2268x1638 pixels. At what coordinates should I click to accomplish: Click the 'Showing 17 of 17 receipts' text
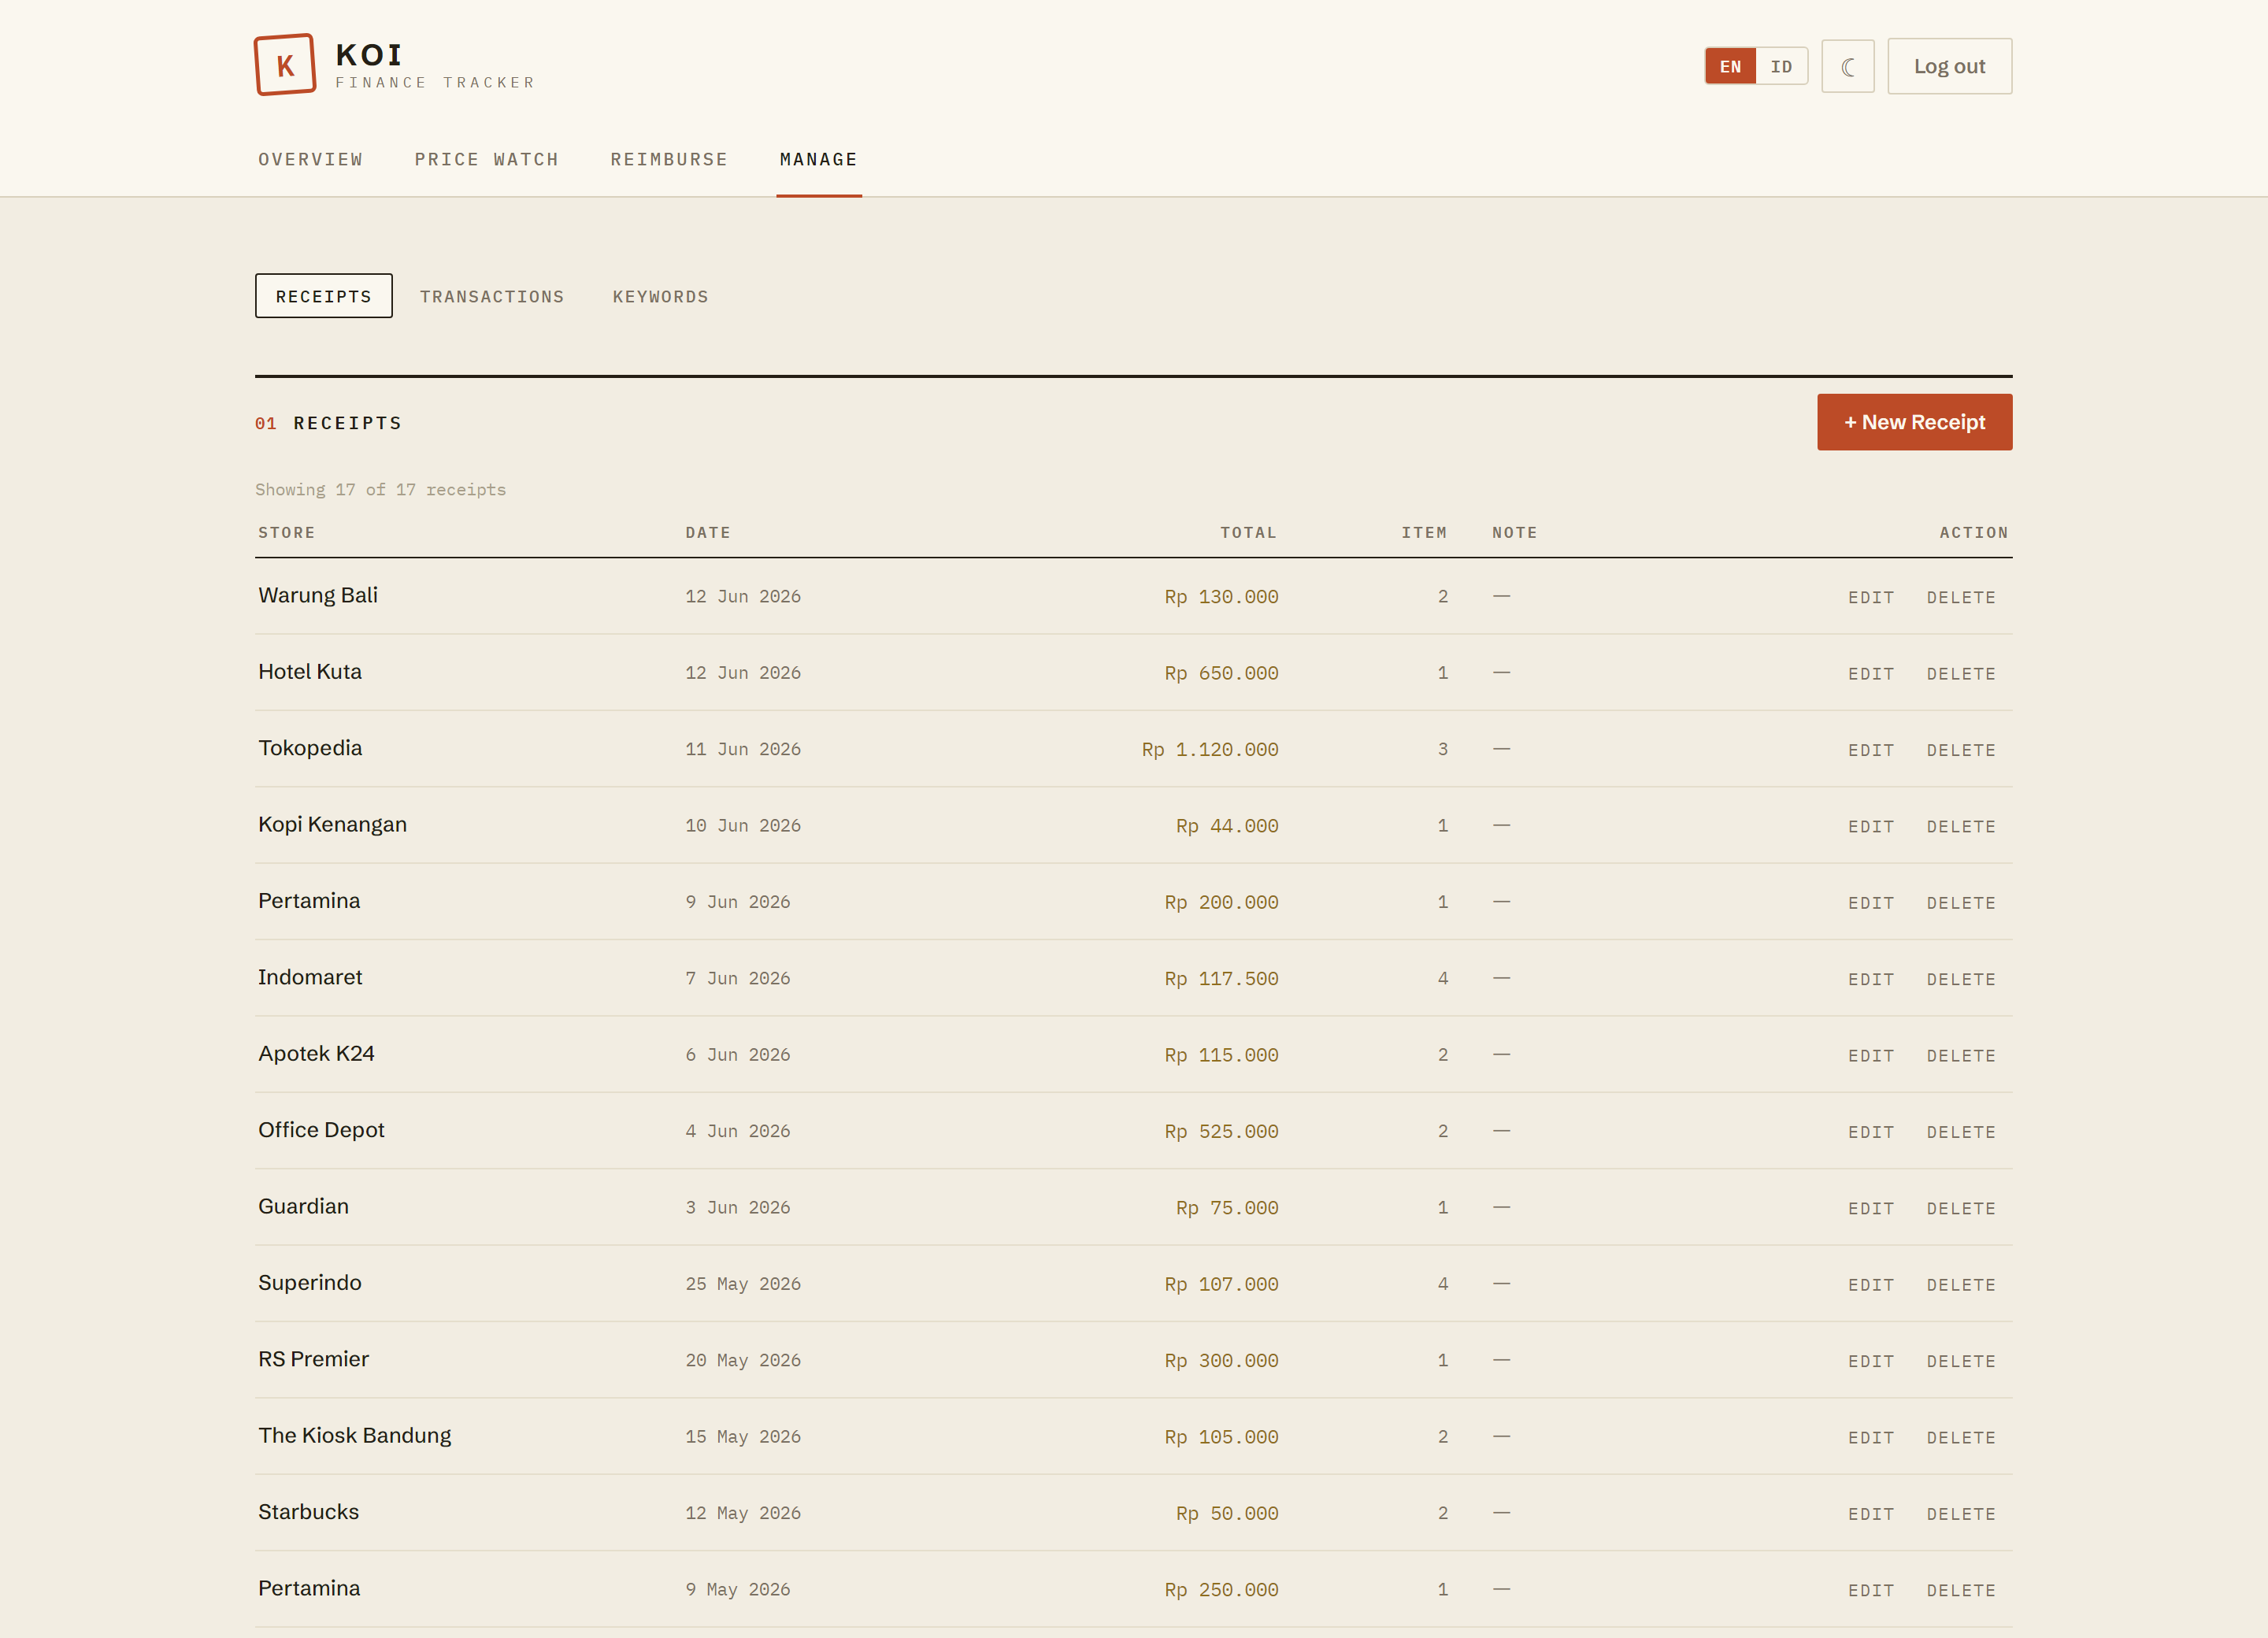click(x=380, y=489)
